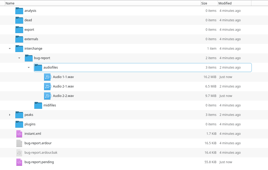The height and width of the screenshot is (170, 268).
Task: Sort by the Modified column header
Action: click(x=225, y=3)
